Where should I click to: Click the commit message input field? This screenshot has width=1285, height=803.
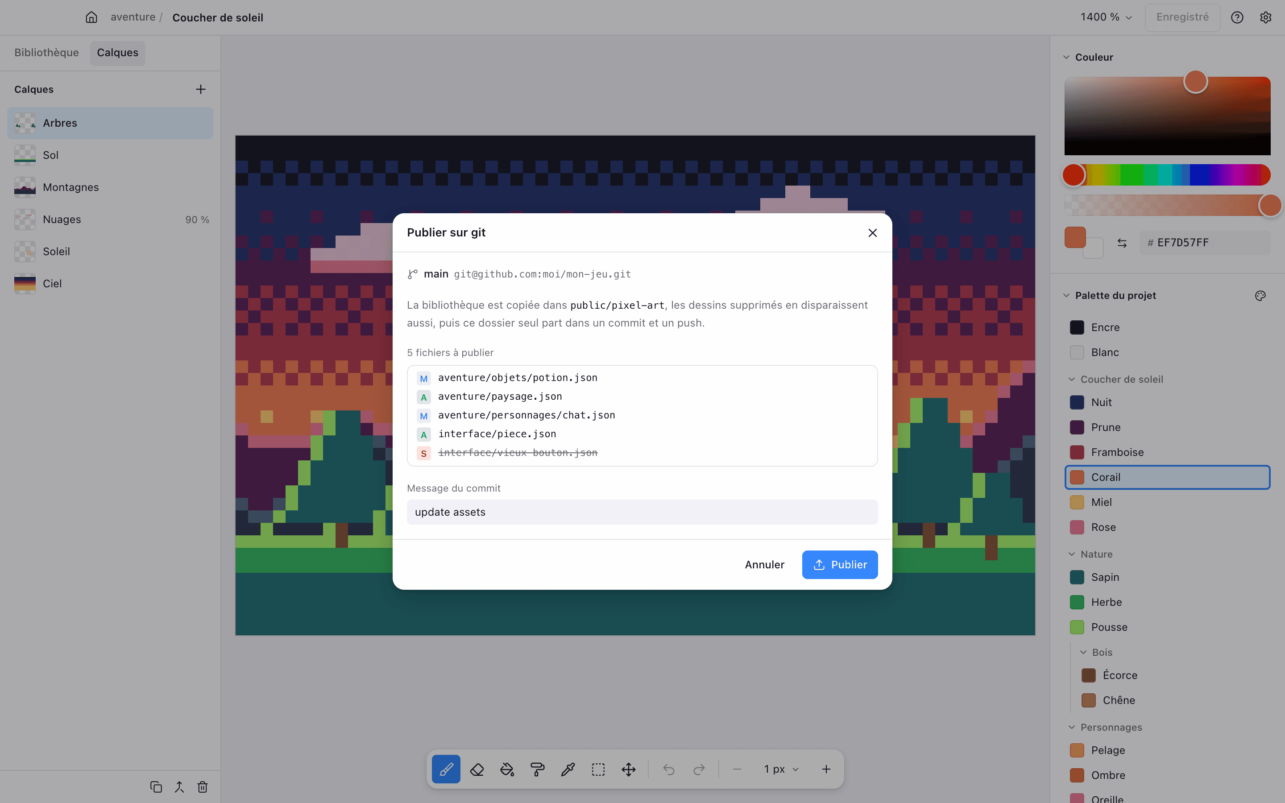642,512
